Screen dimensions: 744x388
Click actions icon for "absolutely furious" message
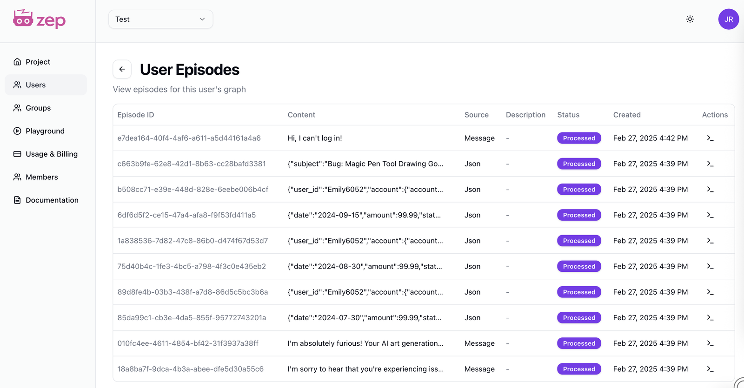(x=710, y=343)
